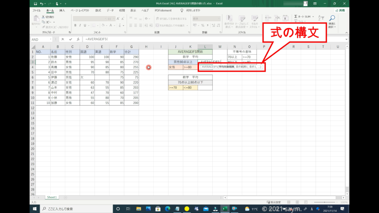Screen dimensions: 379x213
Task: Toggle underline formatting in Font group
Action: (x=85, y=26)
